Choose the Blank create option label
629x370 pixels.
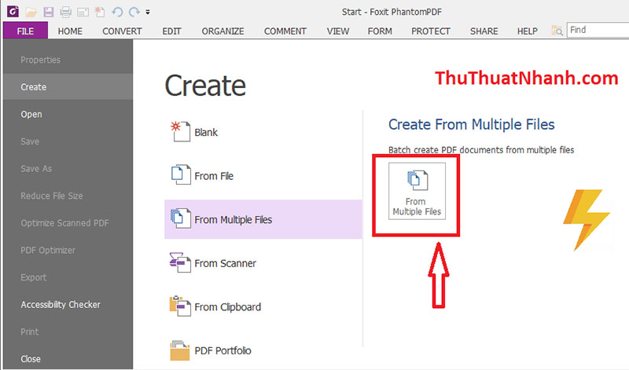pos(206,132)
